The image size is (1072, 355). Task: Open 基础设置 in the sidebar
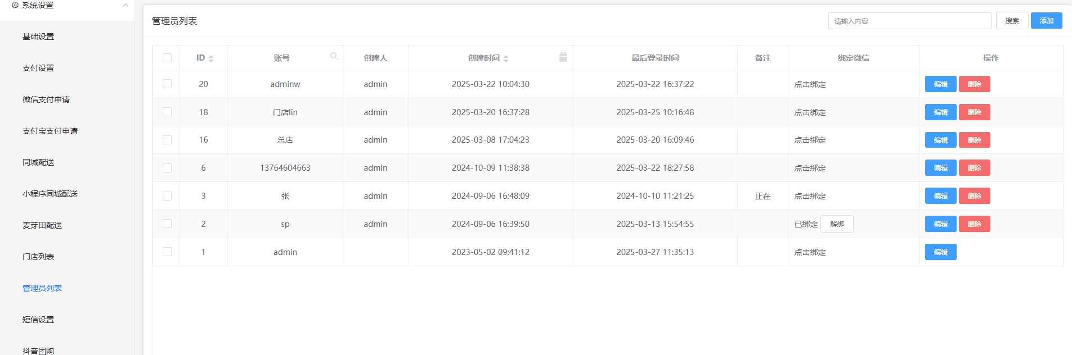coord(38,37)
